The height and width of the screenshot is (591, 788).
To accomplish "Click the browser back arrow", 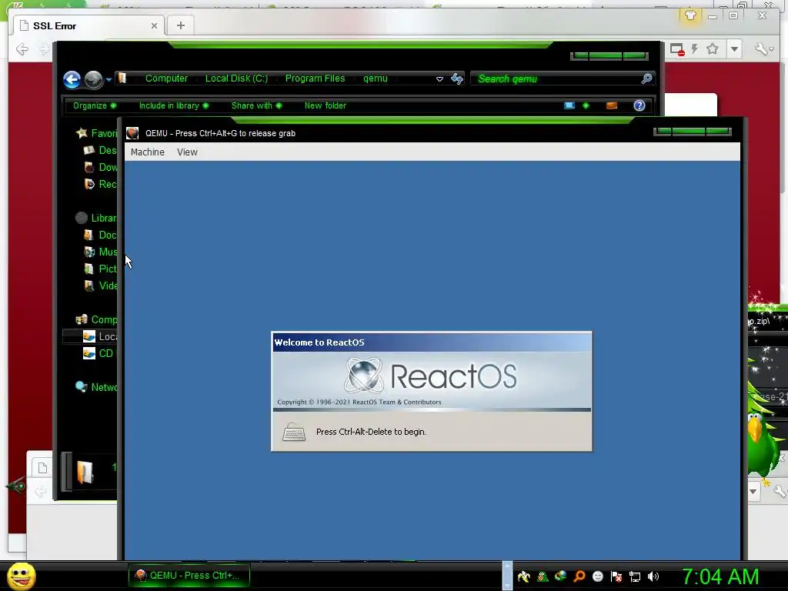I will click(x=22, y=49).
